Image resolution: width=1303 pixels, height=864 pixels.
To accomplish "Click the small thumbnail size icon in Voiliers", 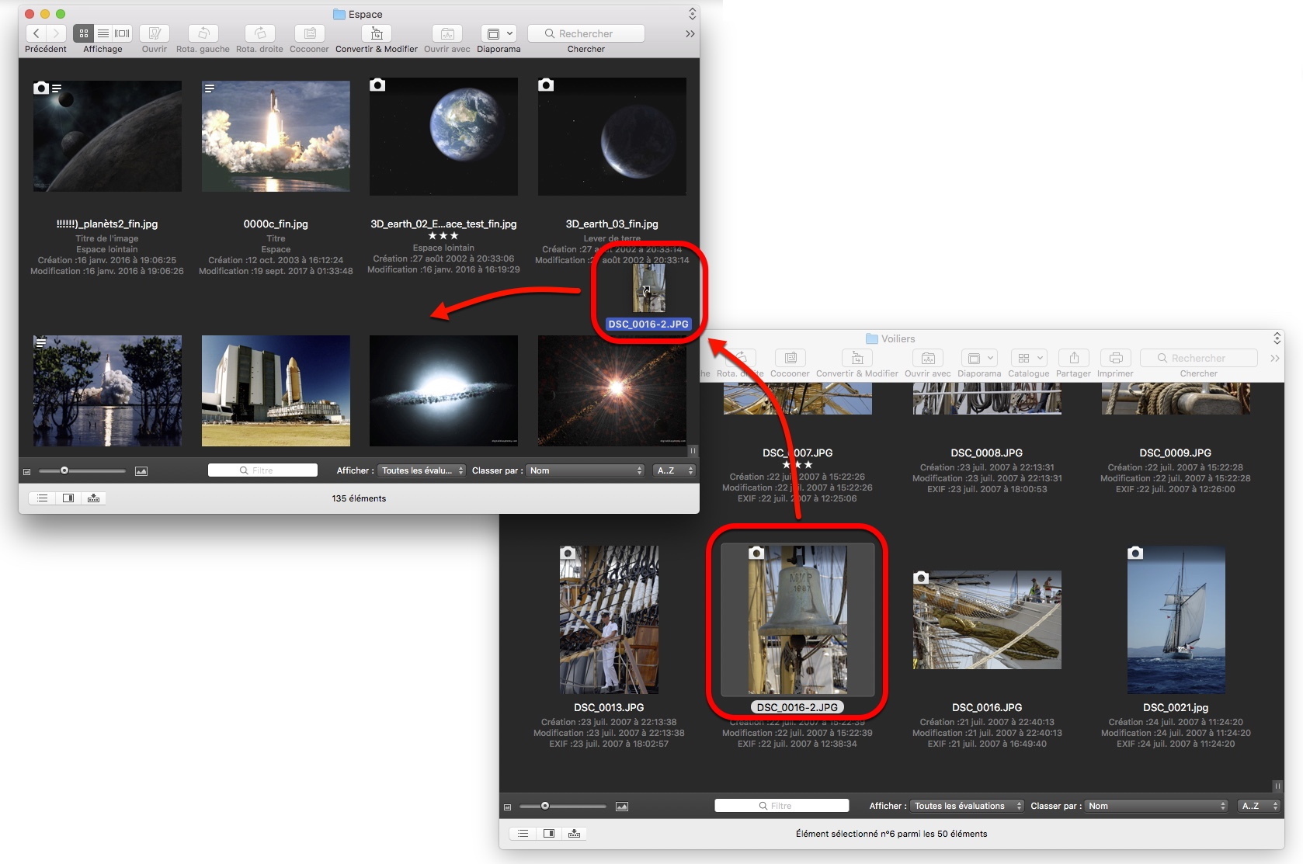I will (x=508, y=807).
